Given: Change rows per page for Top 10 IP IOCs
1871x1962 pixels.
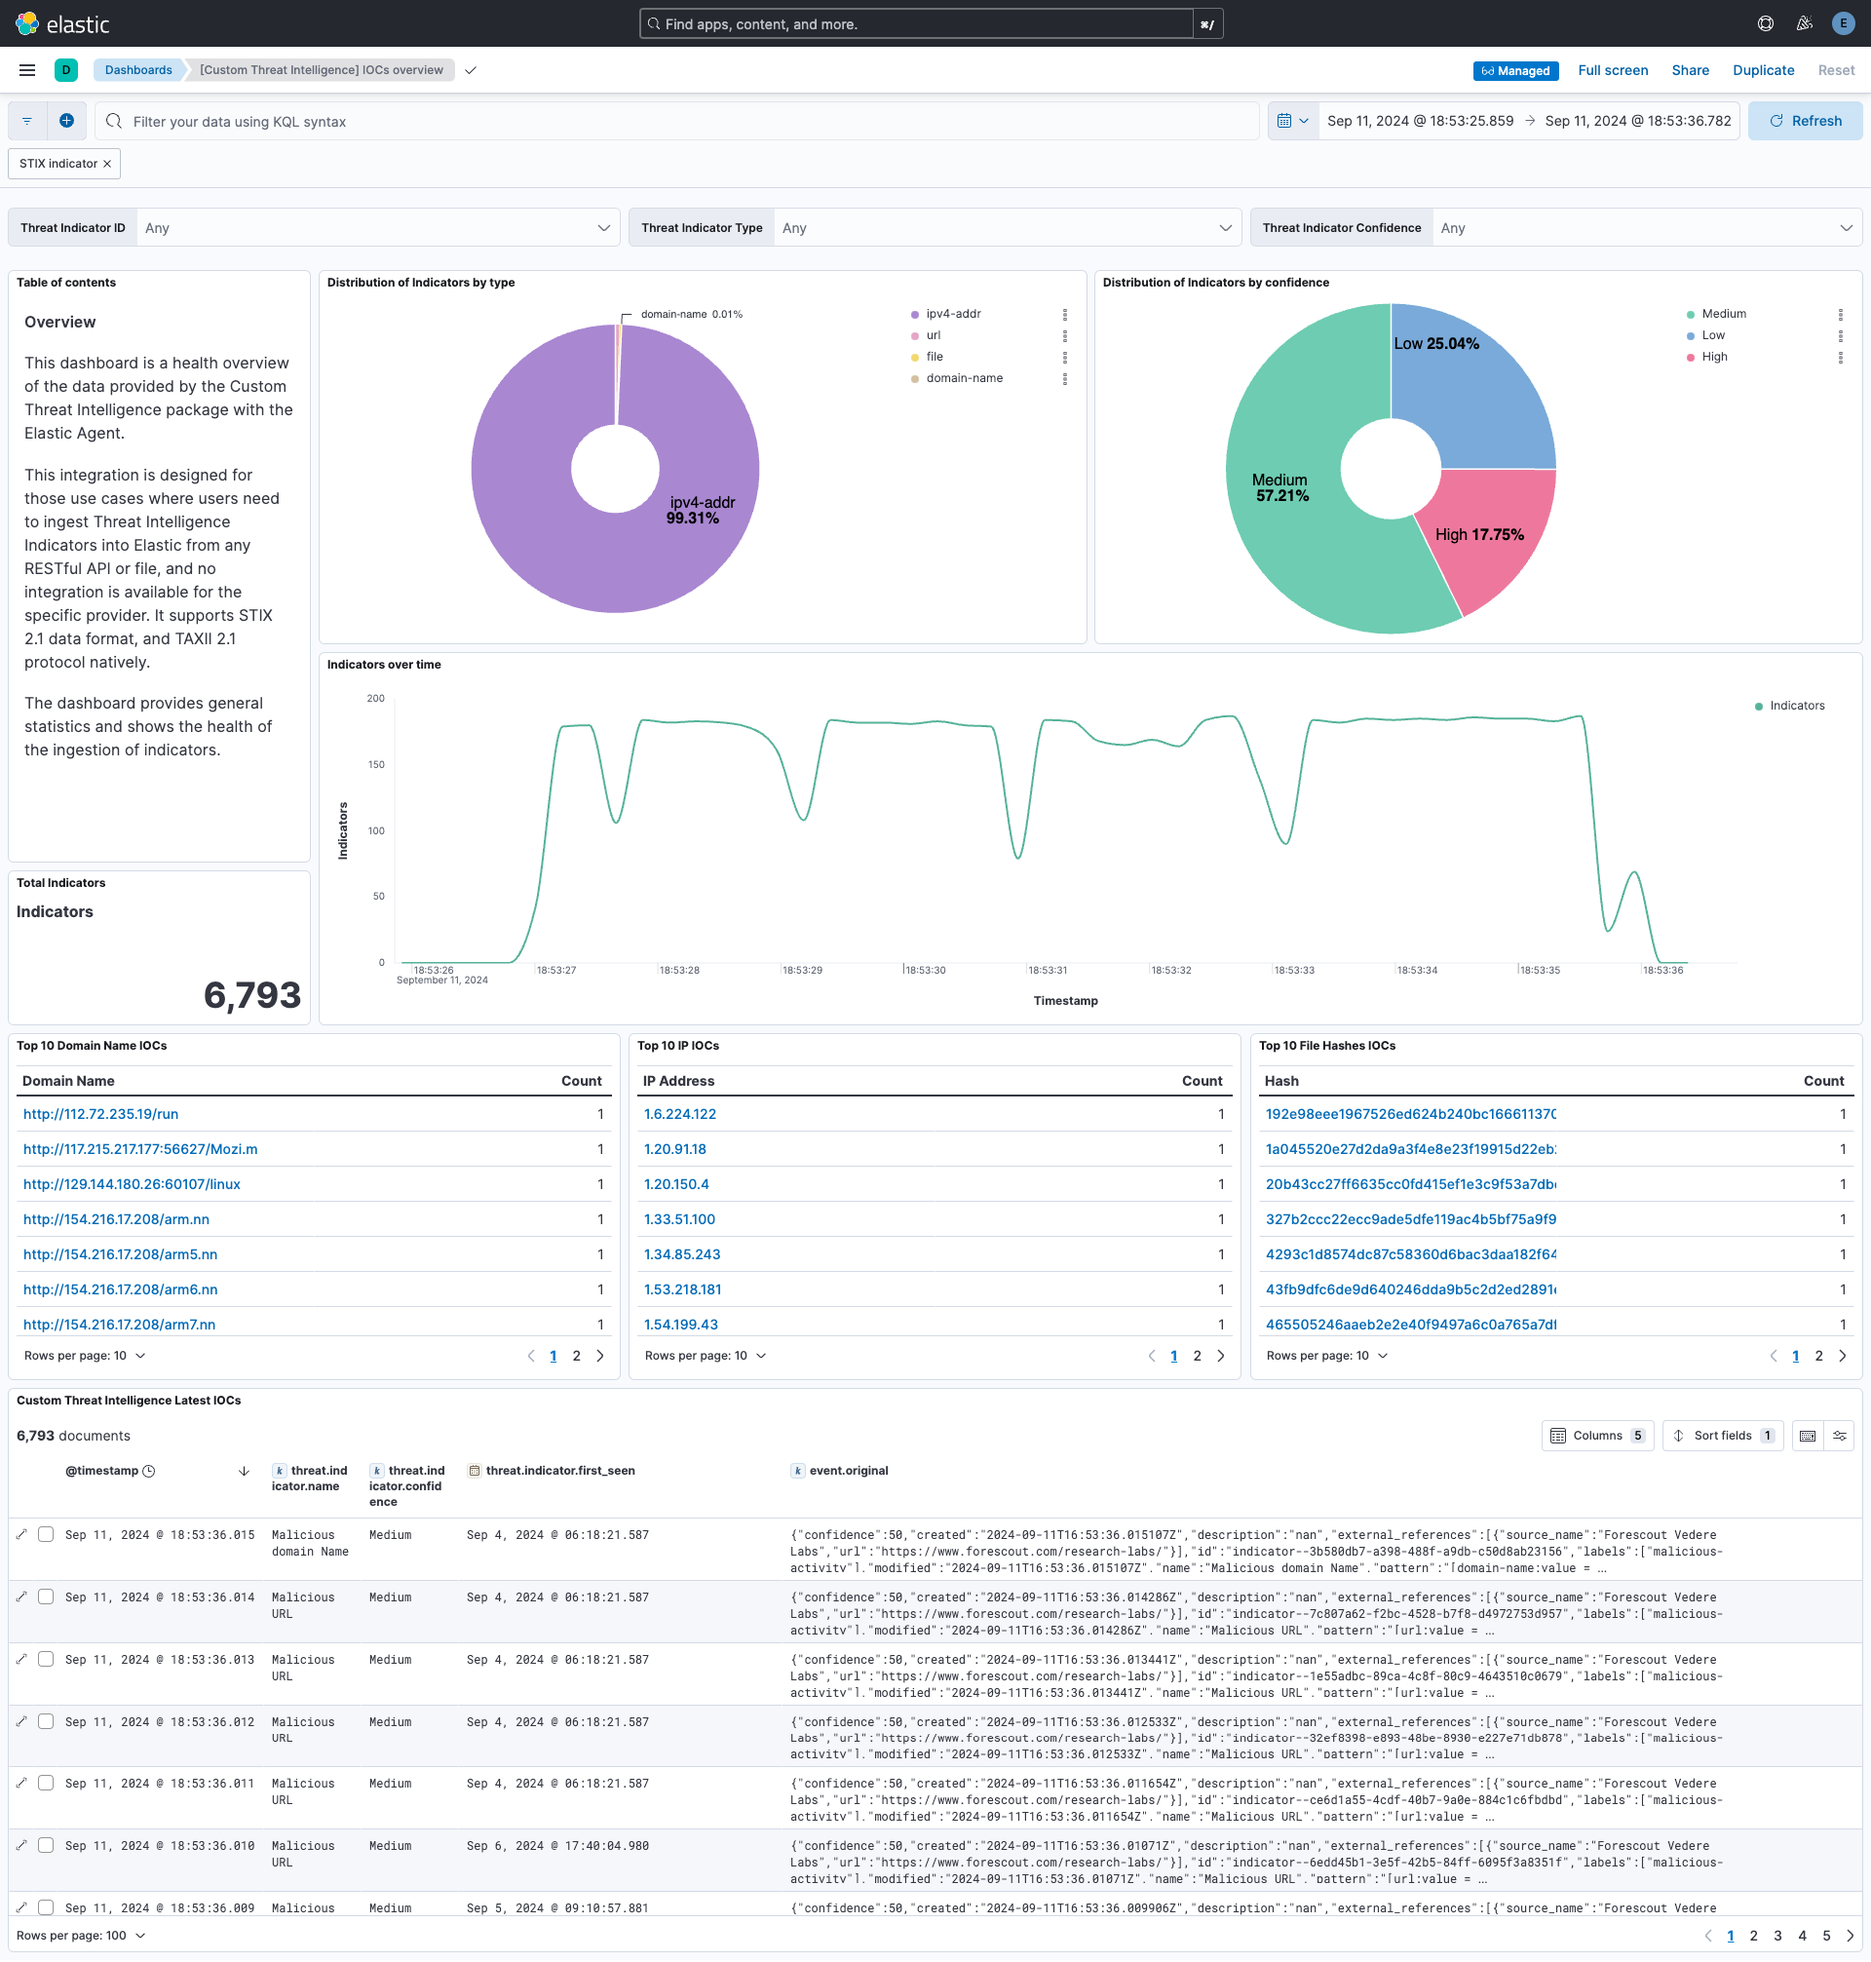Looking at the screenshot, I should tap(706, 1356).
